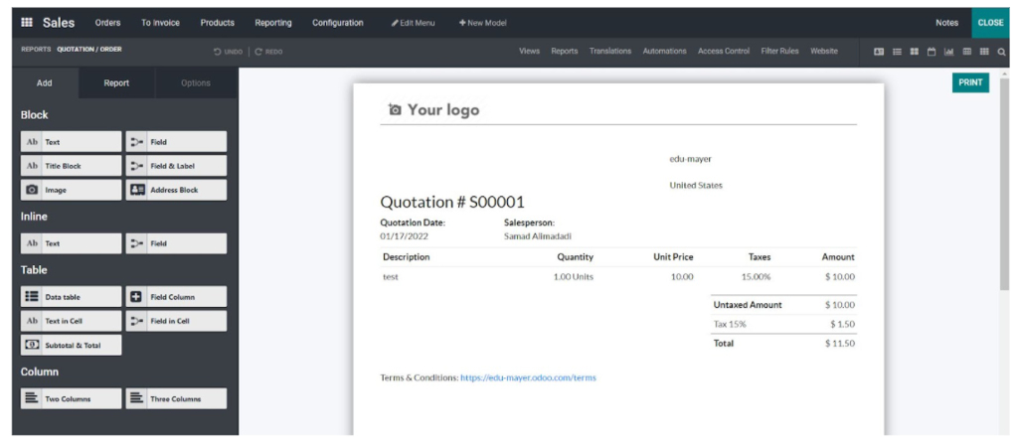Viewport: 1018px width, 447px height.
Task: Select the Unit Price column header
Action: [x=673, y=257]
